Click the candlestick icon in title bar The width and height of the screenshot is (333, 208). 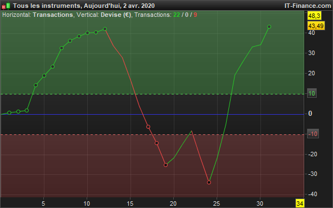click(6, 6)
